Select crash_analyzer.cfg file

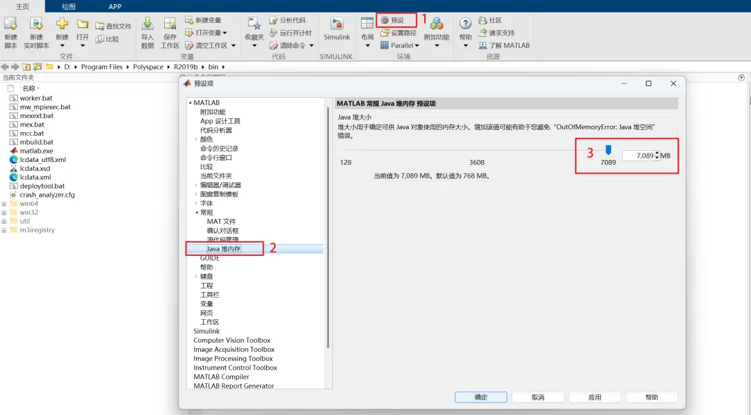pyautogui.click(x=47, y=195)
